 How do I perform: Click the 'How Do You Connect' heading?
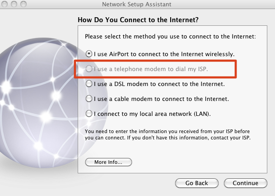(138, 19)
